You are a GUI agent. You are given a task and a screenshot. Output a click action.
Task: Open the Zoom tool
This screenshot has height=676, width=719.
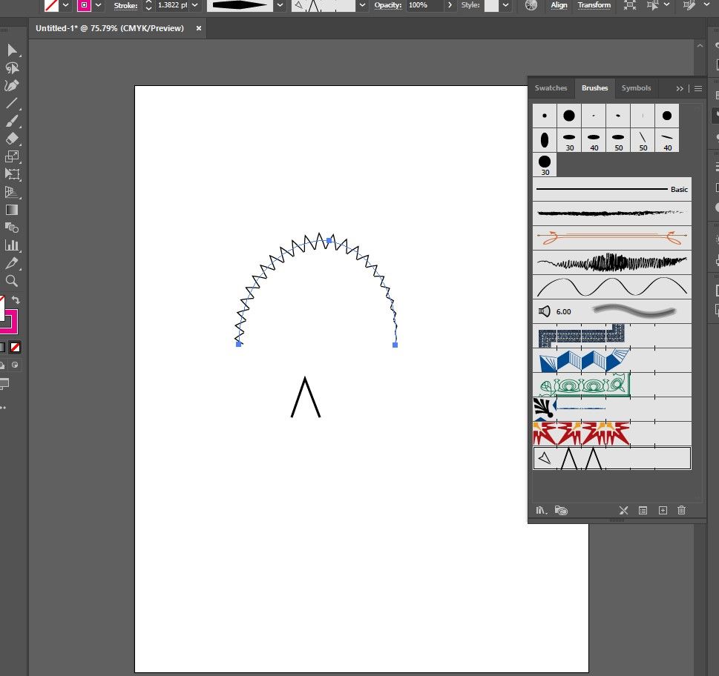point(10,281)
